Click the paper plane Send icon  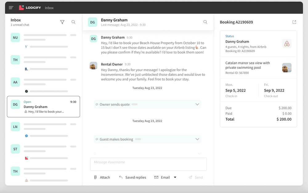coord(190,177)
